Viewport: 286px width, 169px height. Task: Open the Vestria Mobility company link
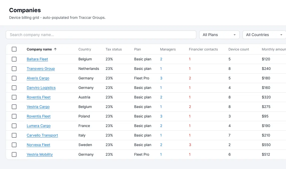click(x=40, y=154)
